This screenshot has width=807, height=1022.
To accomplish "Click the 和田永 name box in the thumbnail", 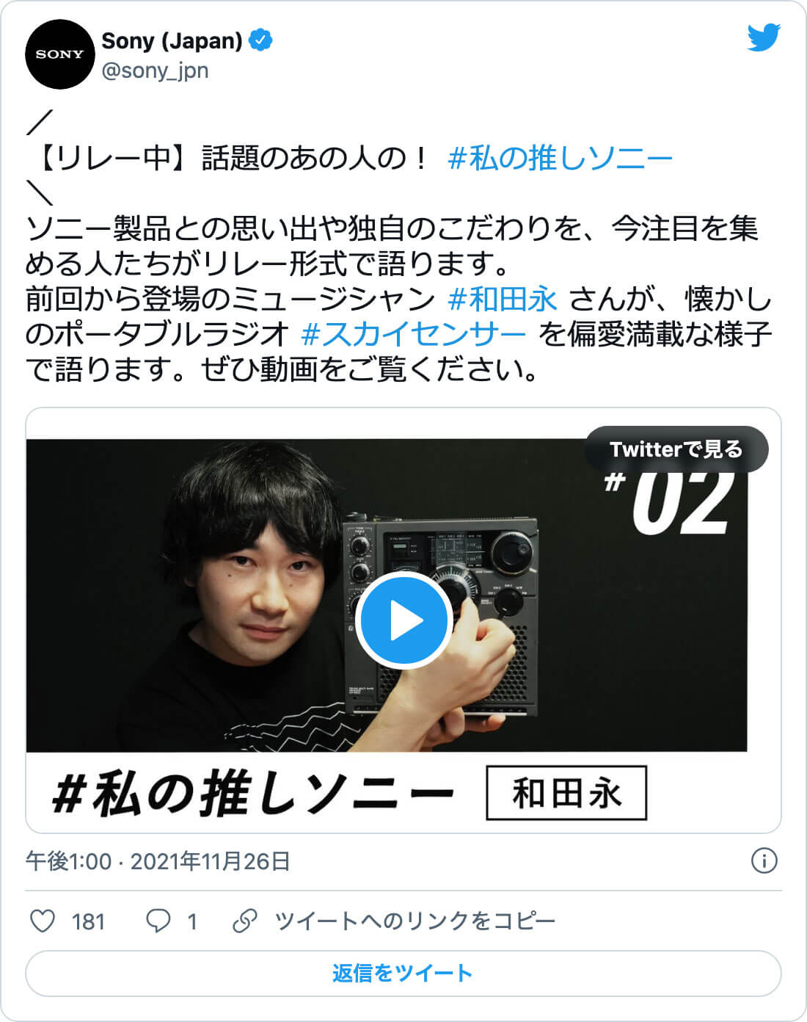I will pyautogui.click(x=566, y=793).
